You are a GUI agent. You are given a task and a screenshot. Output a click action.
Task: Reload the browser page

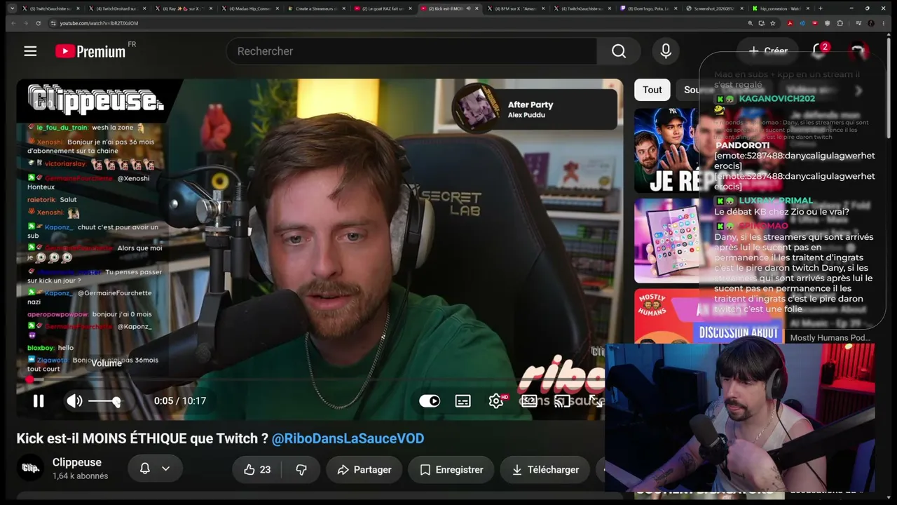click(39, 23)
